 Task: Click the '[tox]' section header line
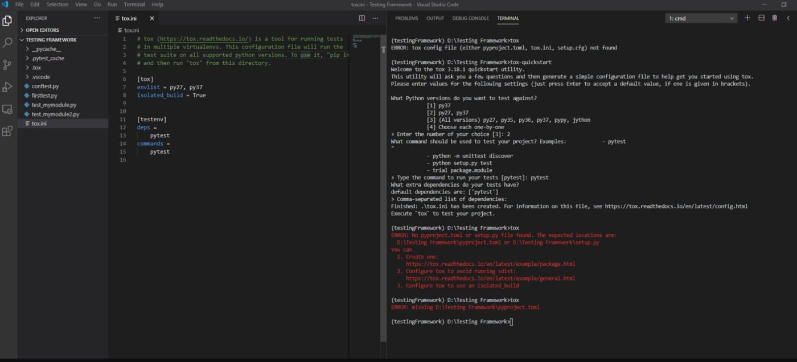point(145,79)
